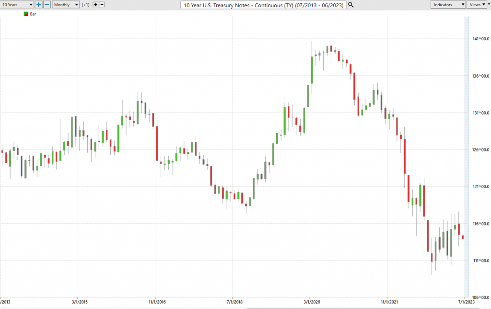Viewport: 491px width, 309px height.
Task: Click the 141^00.0 price axis label
Action: point(480,39)
